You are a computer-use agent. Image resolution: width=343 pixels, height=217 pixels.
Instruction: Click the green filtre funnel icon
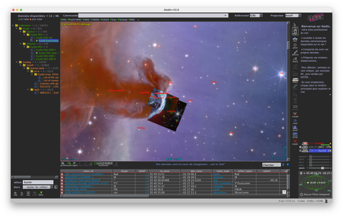tap(41, 193)
